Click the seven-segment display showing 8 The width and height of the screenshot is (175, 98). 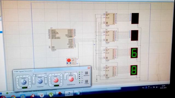click(x=134, y=70)
